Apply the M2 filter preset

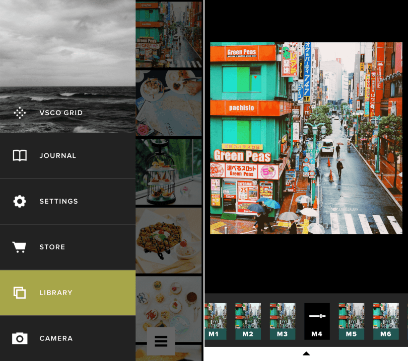pyautogui.click(x=248, y=321)
